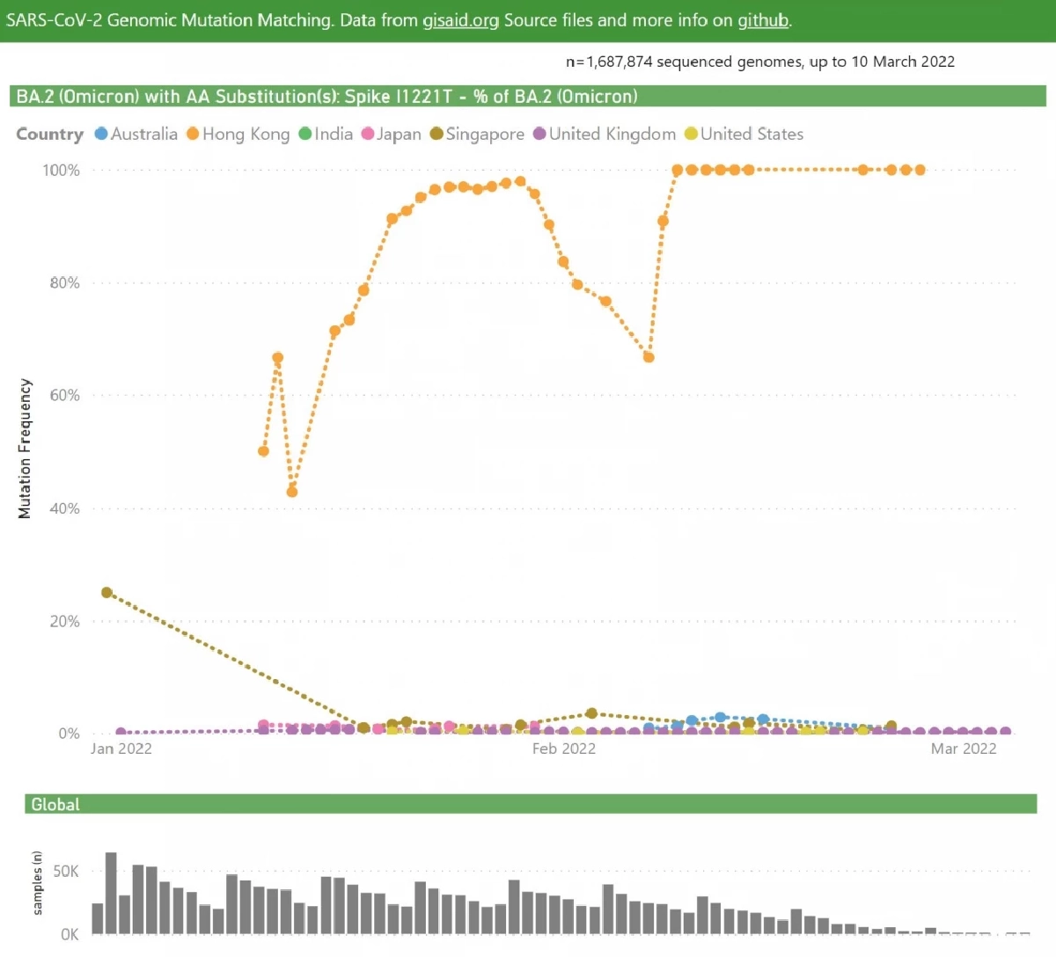Click the blue Australia legend dot
The height and width of the screenshot is (957, 1056).
[x=100, y=134]
